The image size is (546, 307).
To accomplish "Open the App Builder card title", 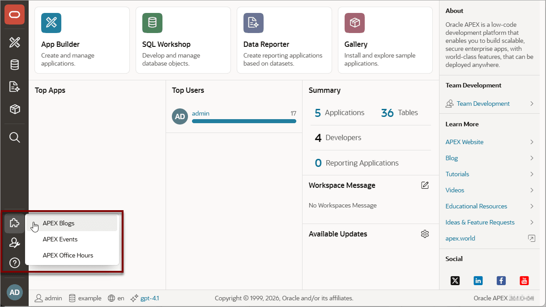I will pos(60,44).
